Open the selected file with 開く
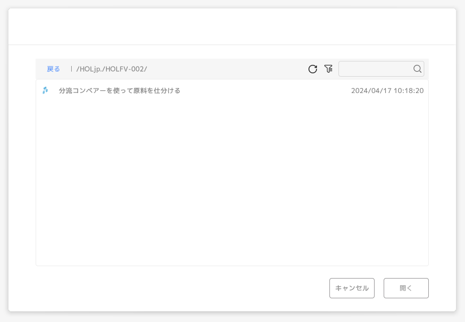Viewport: 465px width, 322px height. (406, 288)
